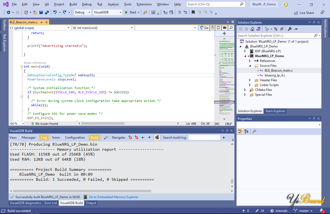Screen dimensions: 330x214
Task: Expand the CMake Files node
Action: (245, 90)
